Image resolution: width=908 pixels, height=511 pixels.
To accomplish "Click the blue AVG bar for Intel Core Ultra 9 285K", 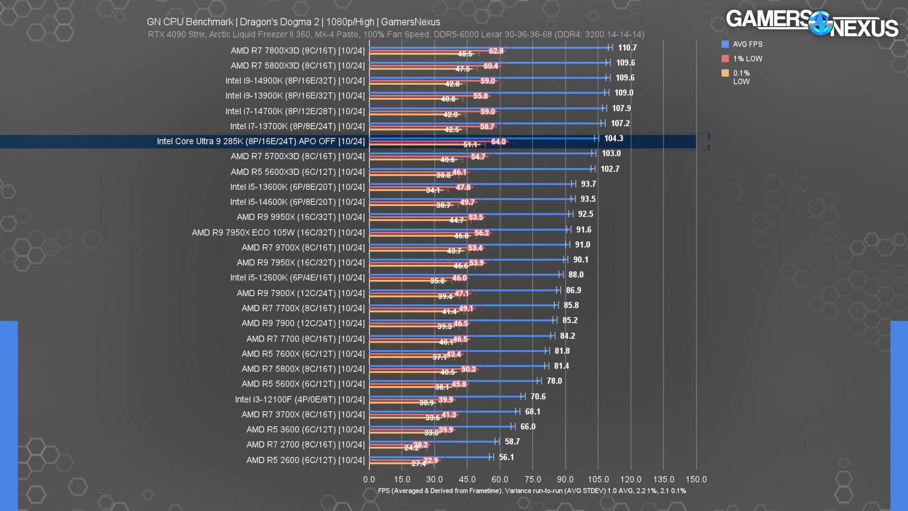I will point(482,138).
